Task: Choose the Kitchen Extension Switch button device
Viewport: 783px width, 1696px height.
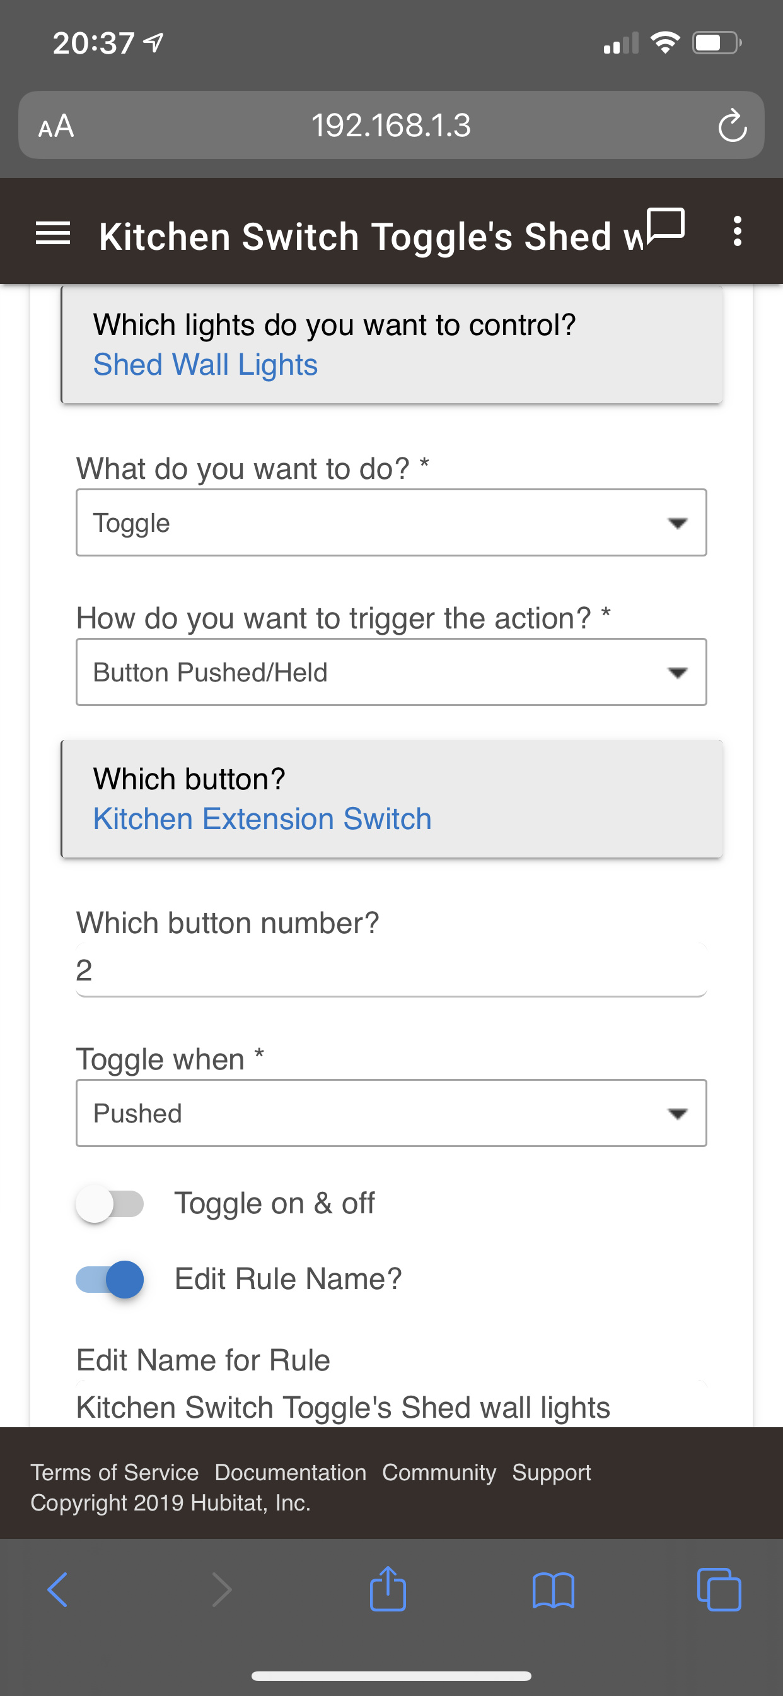Action: point(262,819)
